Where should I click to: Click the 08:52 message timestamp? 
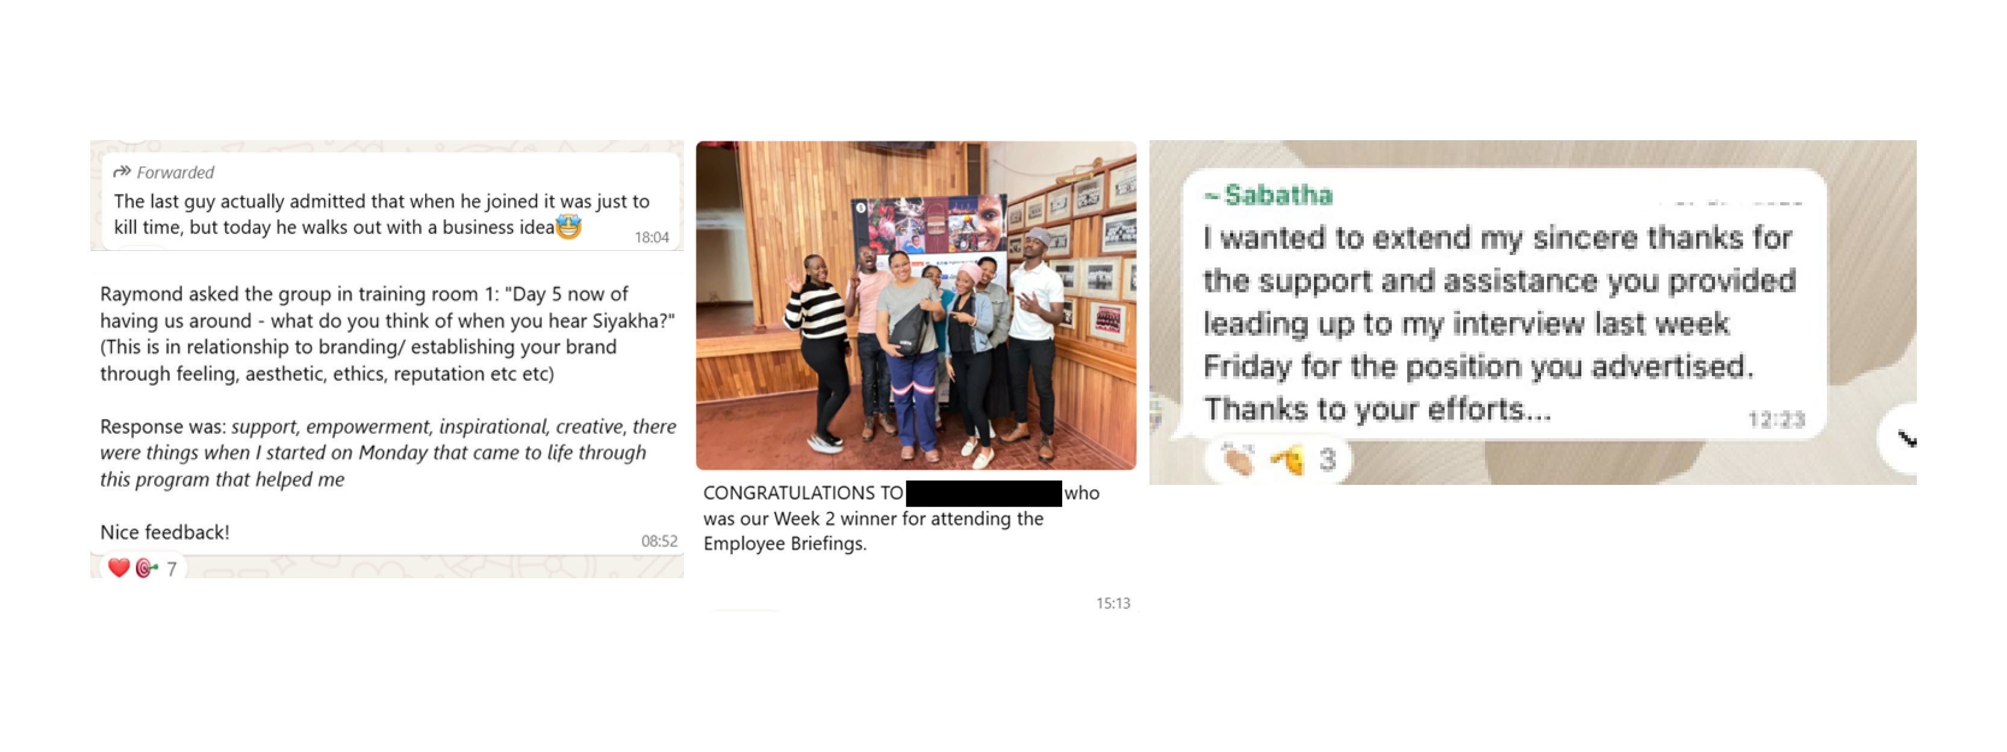click(x=659, y=541)
